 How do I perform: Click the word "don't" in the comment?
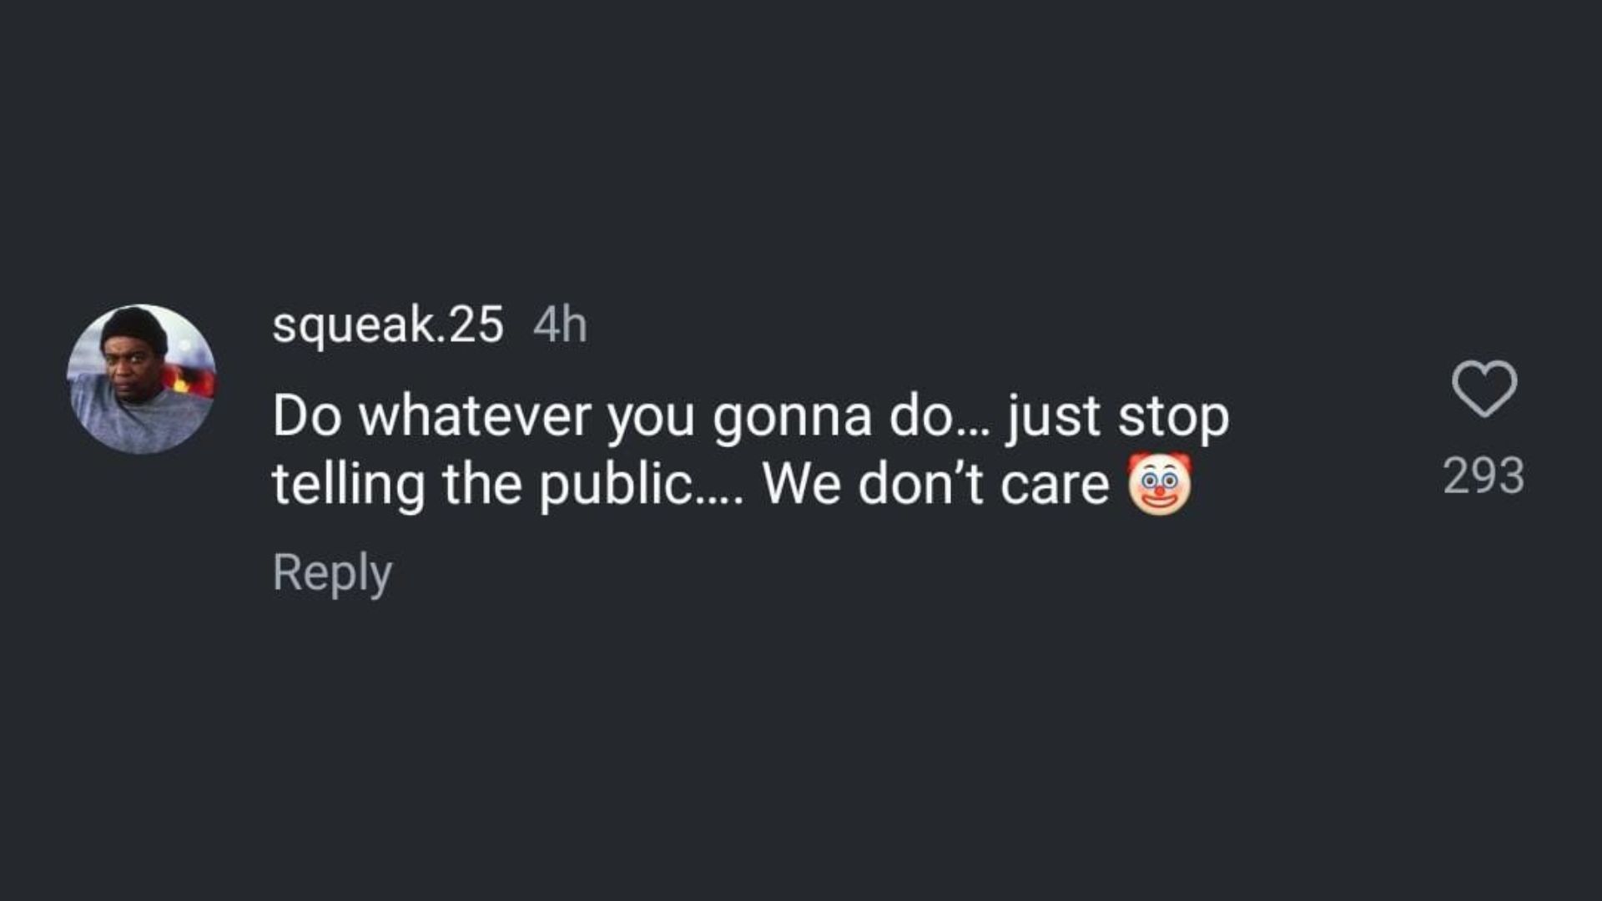point(920,484)
